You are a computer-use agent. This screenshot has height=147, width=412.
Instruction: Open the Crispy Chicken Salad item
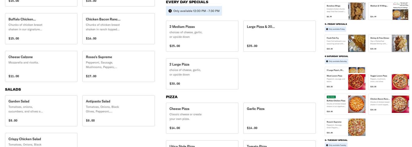[x=41, y=140]
